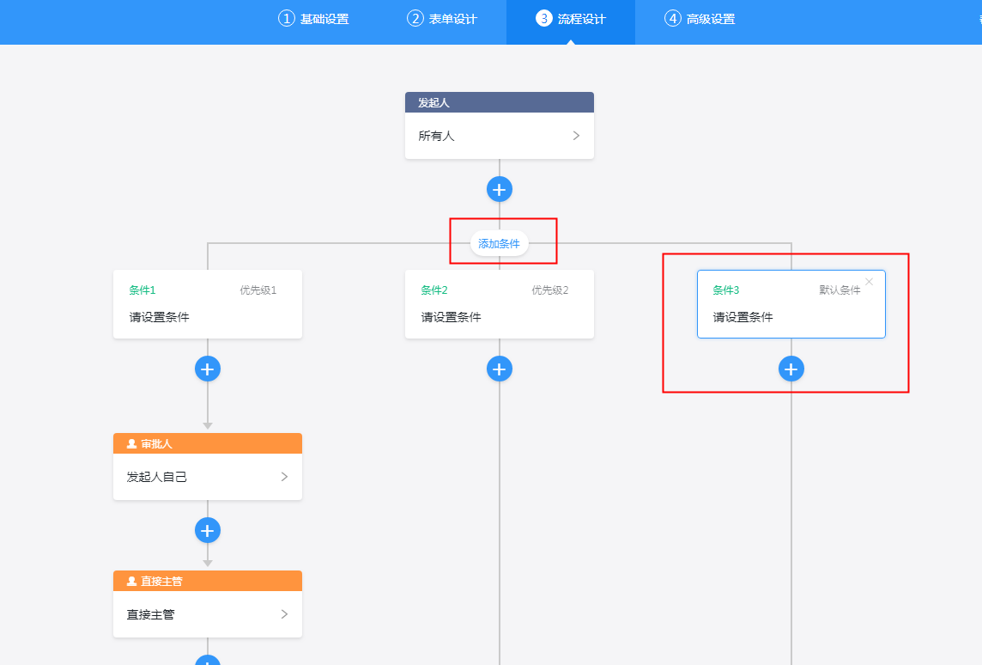The width and height of the screenshot is (982, 665).
Task: Click the person icon in 审批人 header
Action: coord(131,443)
